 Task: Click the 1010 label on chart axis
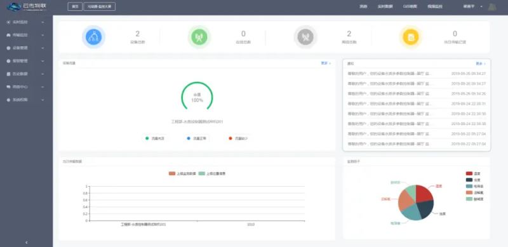point(251,224)
